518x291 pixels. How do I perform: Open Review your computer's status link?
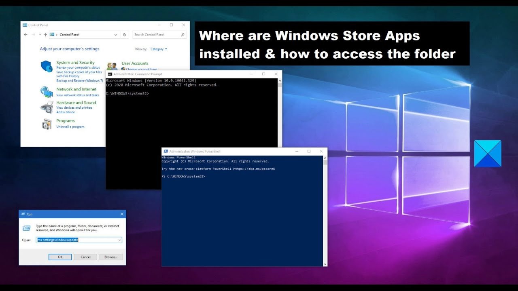click(x=78, y=67)
